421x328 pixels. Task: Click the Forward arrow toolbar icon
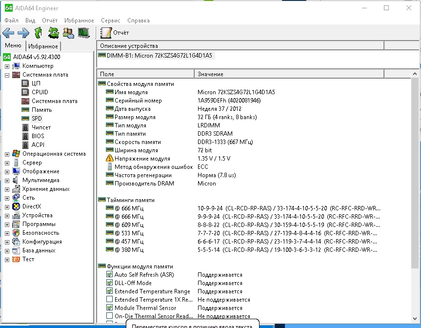23,33
